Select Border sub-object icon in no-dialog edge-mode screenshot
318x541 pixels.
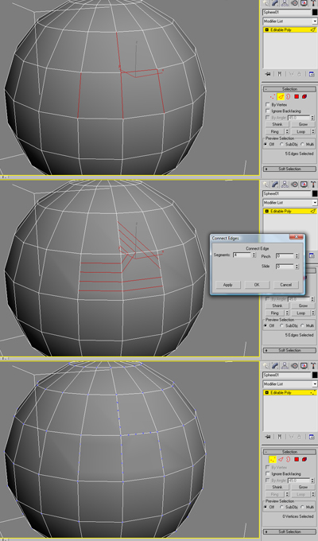288,96
